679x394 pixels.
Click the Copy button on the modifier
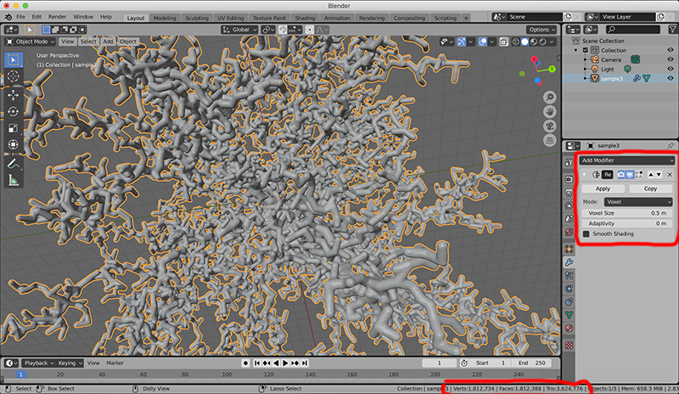651,189
